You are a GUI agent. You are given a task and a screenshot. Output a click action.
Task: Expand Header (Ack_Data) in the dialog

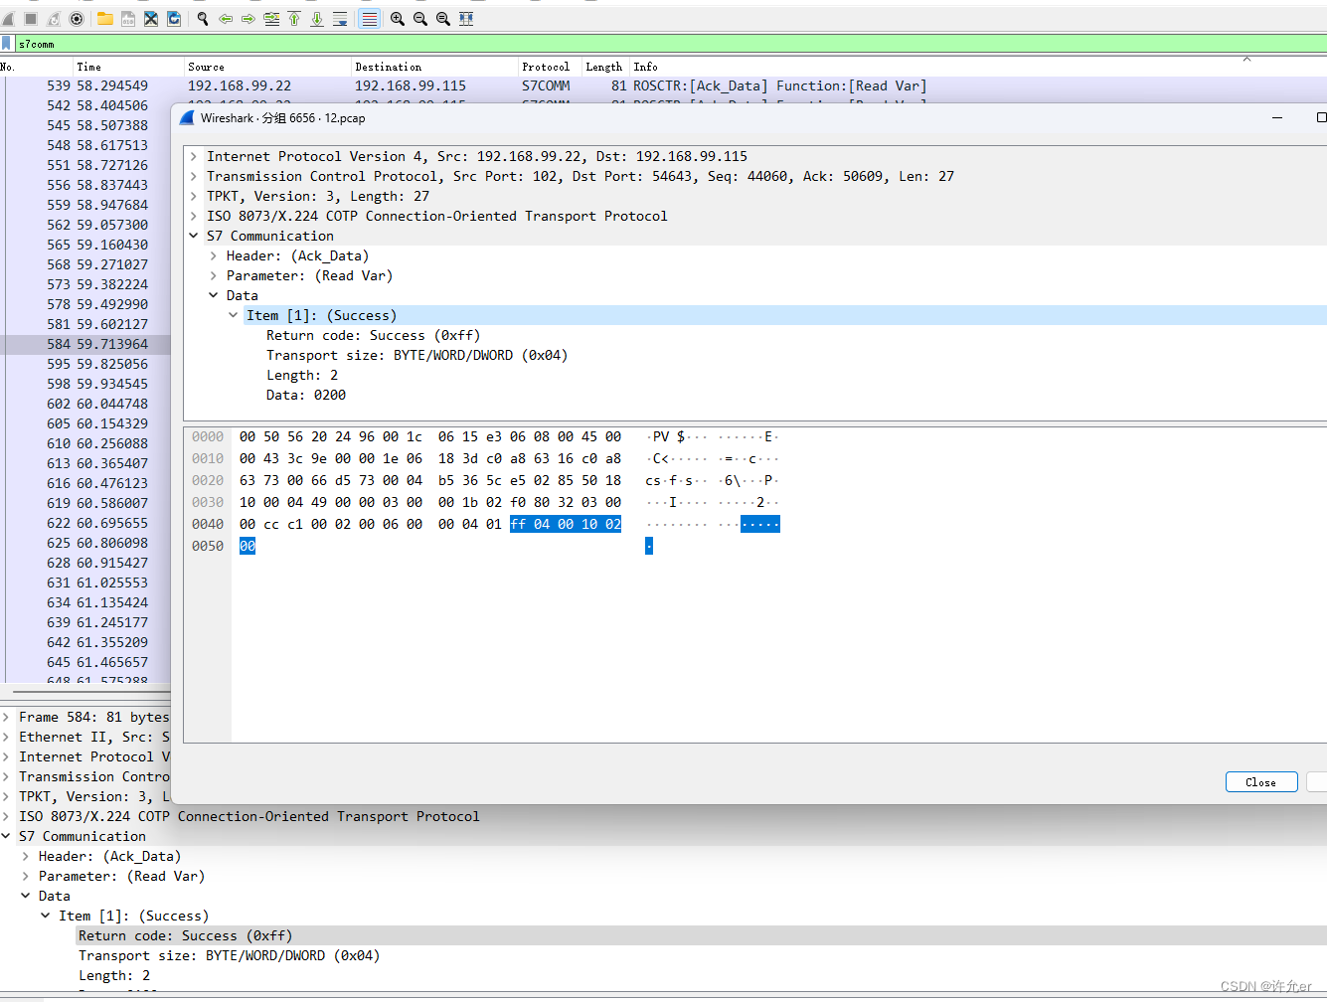211,255
